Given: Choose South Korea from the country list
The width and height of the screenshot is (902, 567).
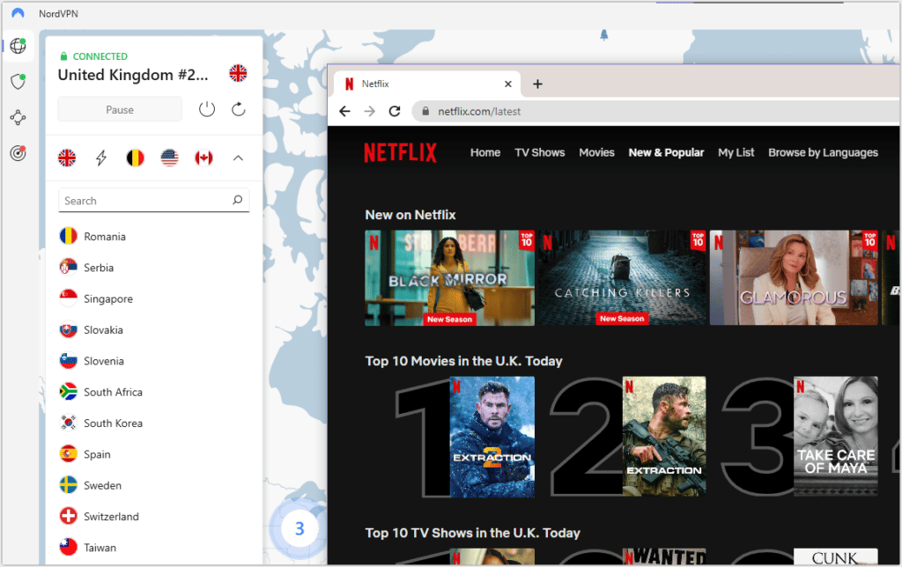Looking at the screenshot, I should coord(113,423).
